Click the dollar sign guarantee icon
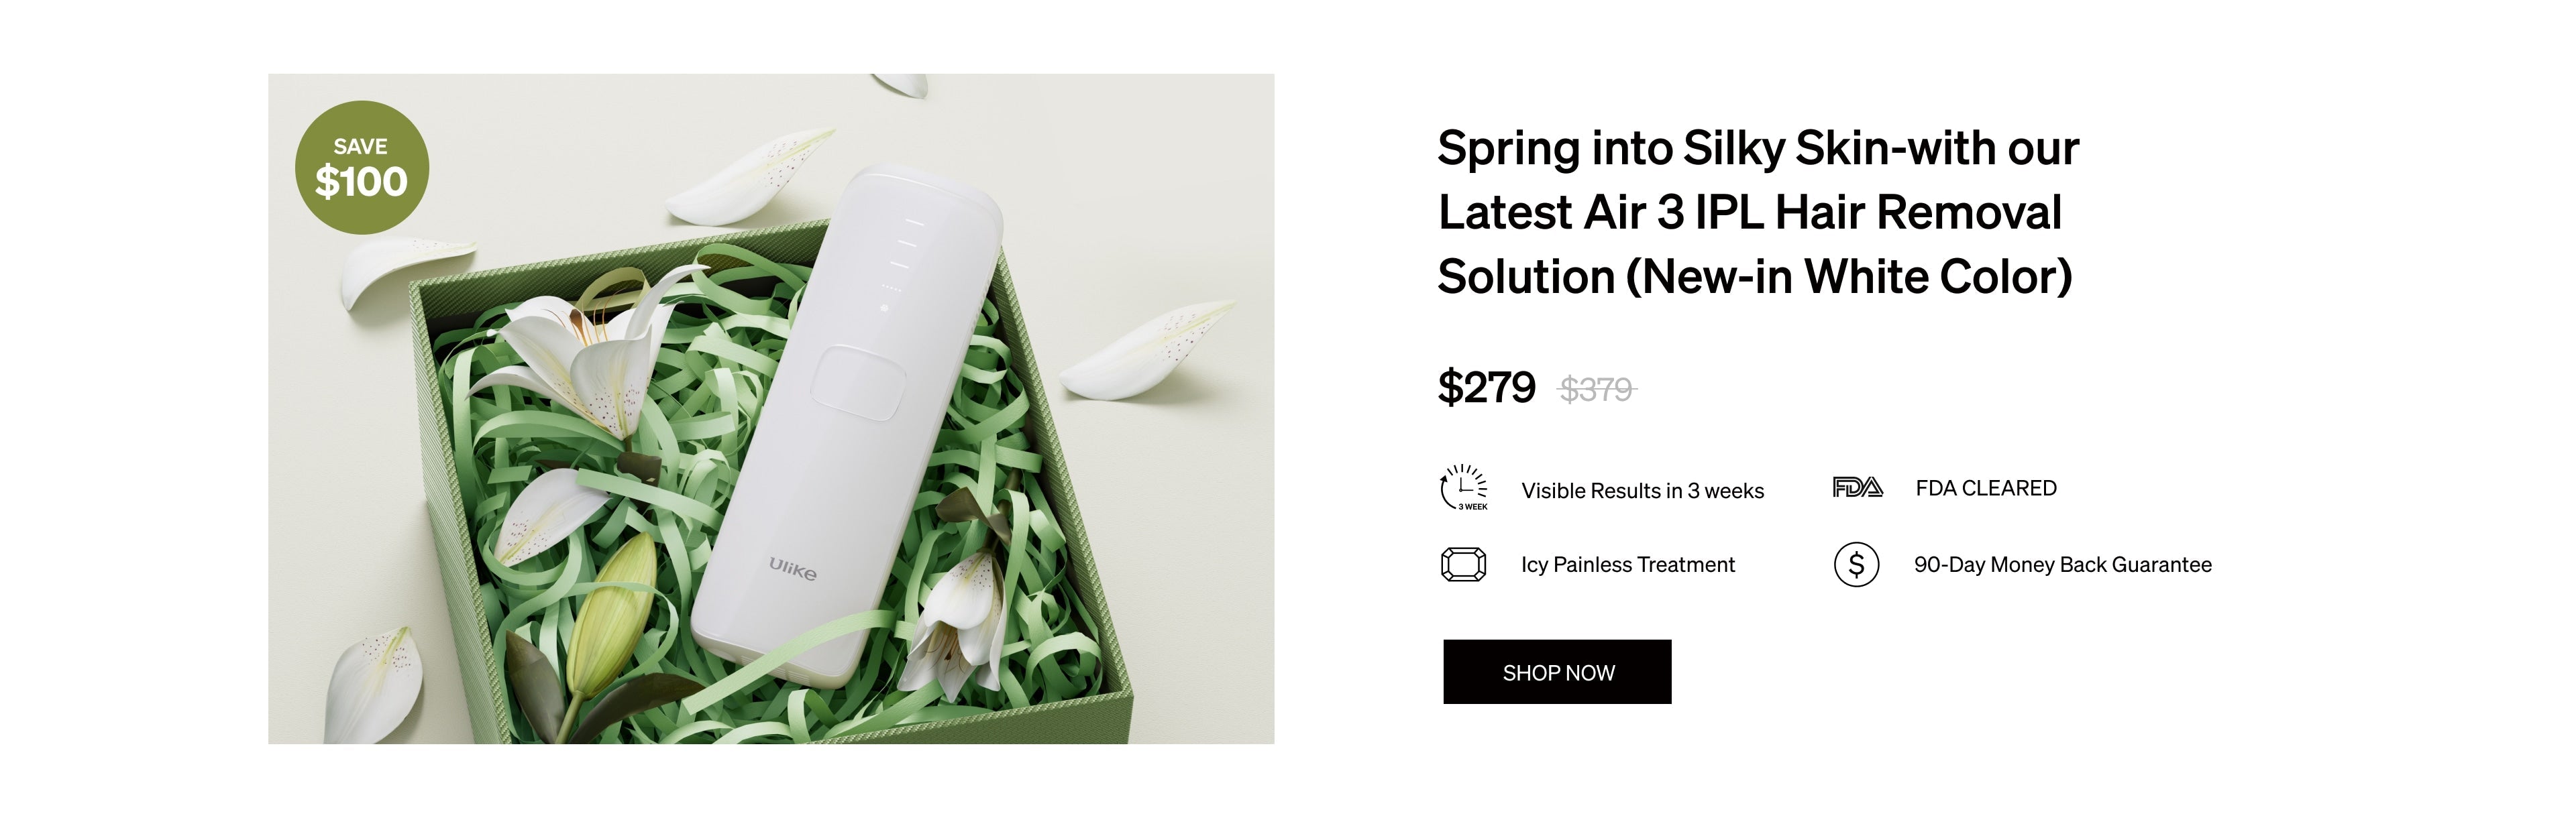 tap(1856, 565)
